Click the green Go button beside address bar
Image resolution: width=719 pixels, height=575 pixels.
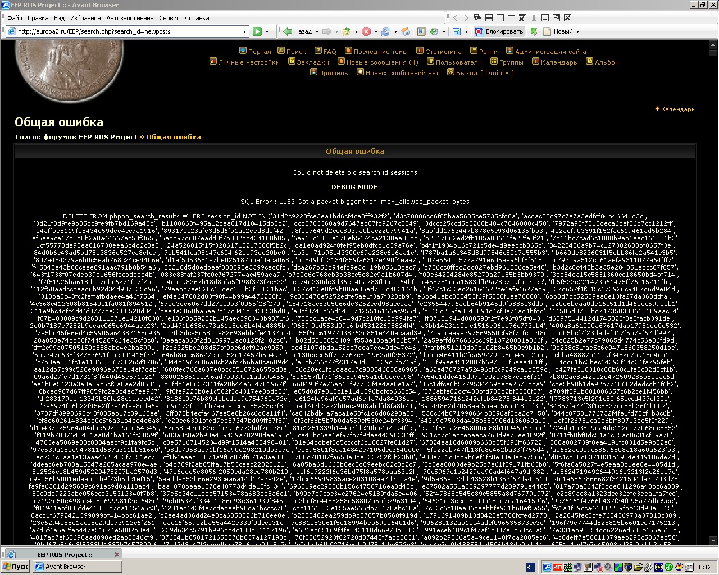(x=257, y=31)
